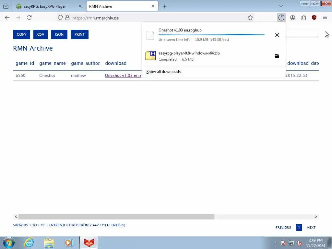Image resolution: width=332 pixels, height=249 pixels.
Task: Click the scrollbar left arrow
Action: 16,217
